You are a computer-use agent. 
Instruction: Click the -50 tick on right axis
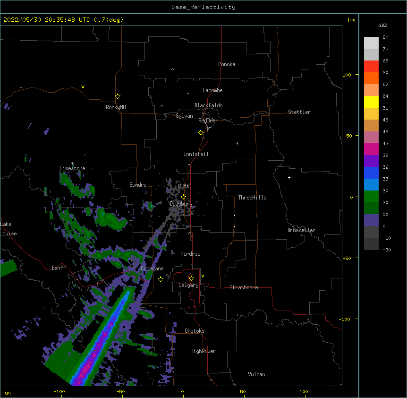pyautogui.click(x=347, y=258)
